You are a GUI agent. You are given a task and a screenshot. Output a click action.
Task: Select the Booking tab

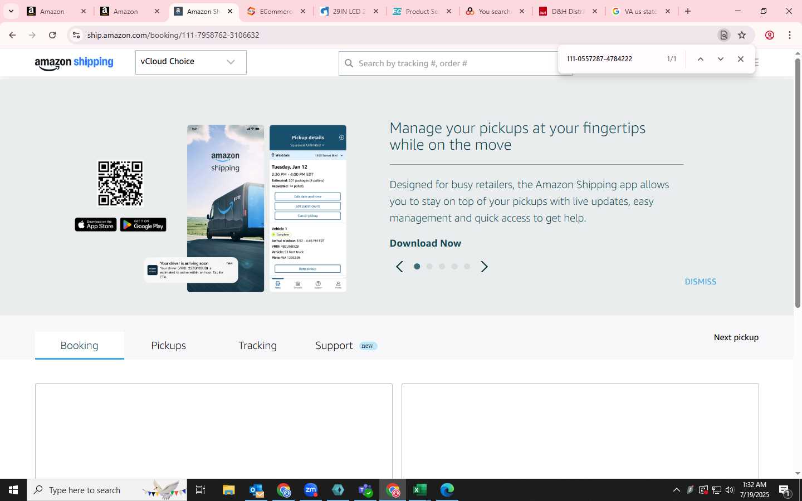(80, 346)
